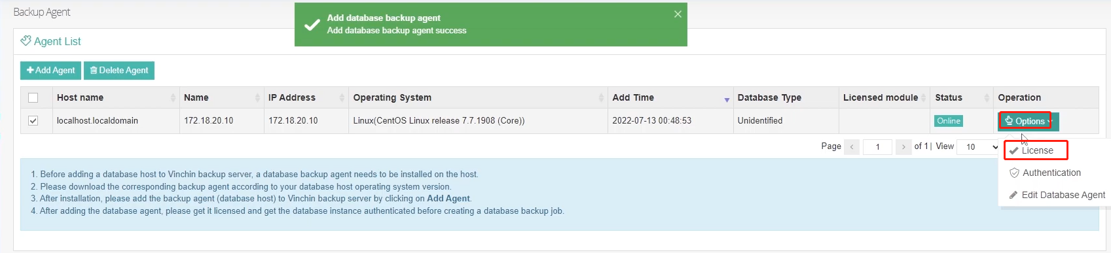Click the Add Agent button
The image size is (1111, 253).
click(50, 71)
